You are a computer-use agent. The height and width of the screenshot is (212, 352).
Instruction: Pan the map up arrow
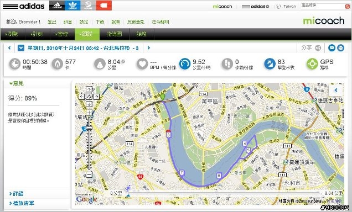coord(89,89)
